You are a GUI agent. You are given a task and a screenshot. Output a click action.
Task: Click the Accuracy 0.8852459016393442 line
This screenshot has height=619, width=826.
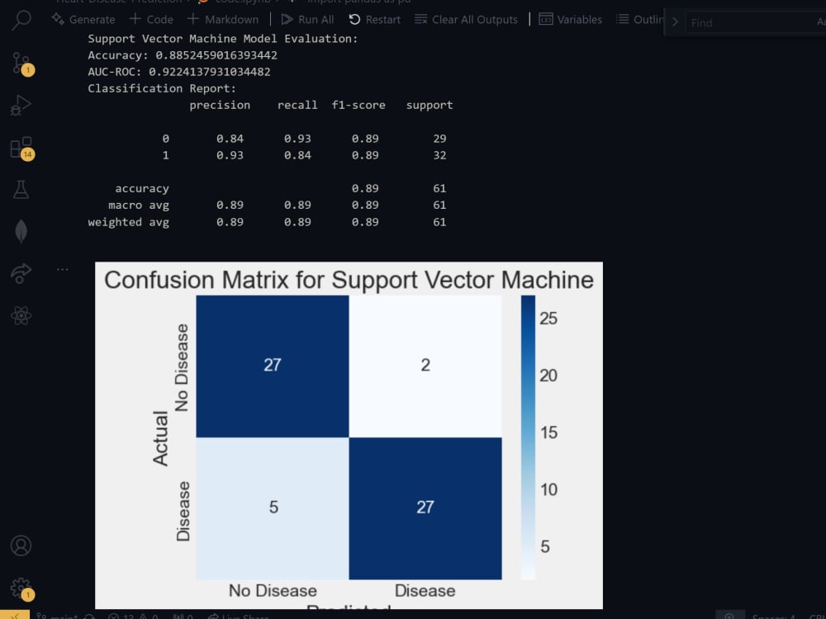point(183,55)
